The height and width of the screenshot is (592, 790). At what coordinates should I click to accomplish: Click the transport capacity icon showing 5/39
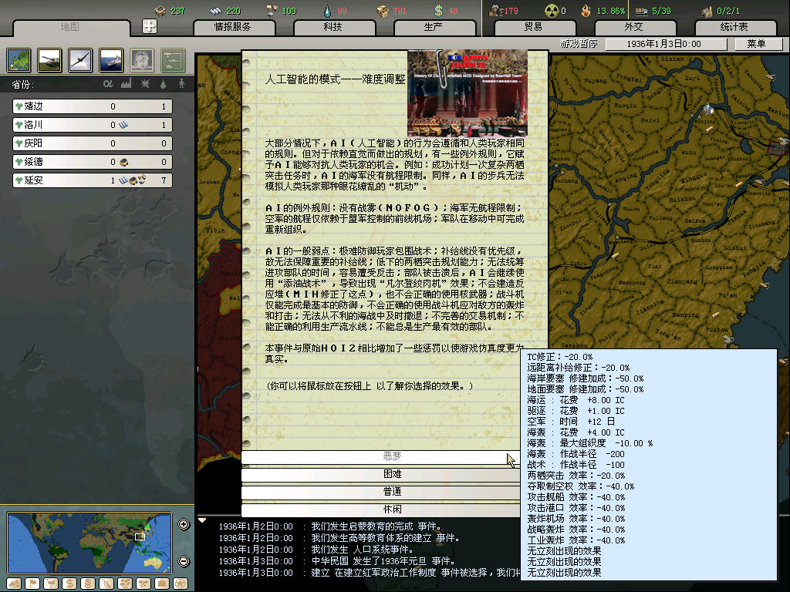tap(641, 11)
